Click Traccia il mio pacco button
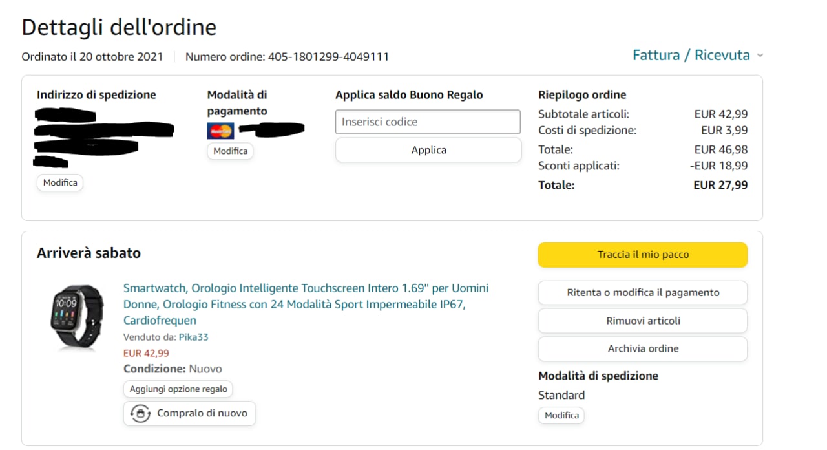827x450 pixels. tap(642, 255)
